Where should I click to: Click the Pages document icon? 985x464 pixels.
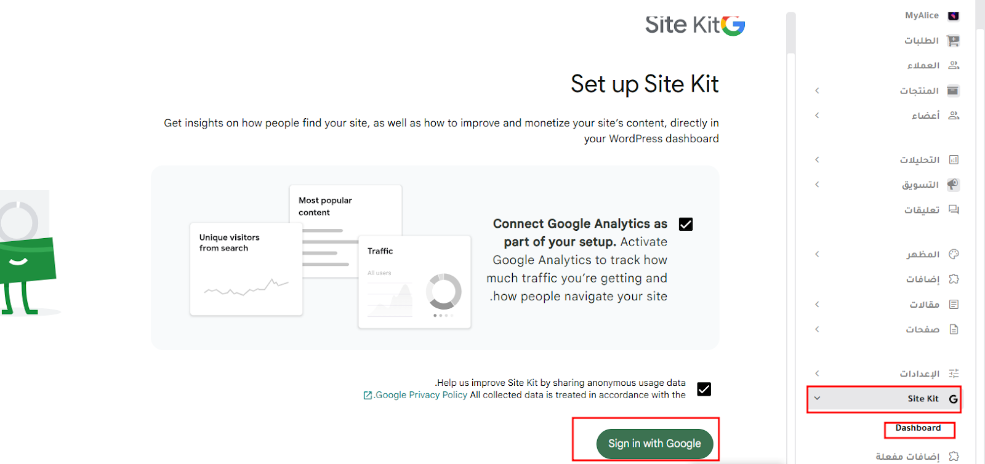pos(954,329)
